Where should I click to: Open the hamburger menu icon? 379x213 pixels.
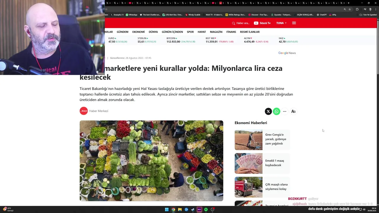294,23
